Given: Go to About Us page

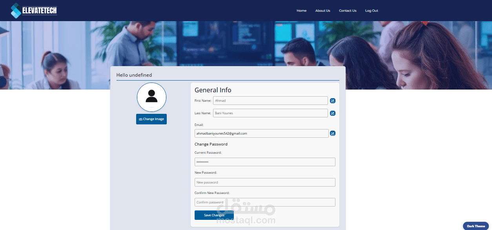Looking at the screenshot, I should (x=323, y=11).
